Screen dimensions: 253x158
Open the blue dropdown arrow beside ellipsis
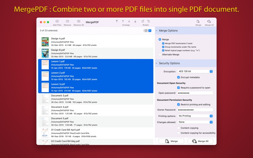[x=150, y=31]
